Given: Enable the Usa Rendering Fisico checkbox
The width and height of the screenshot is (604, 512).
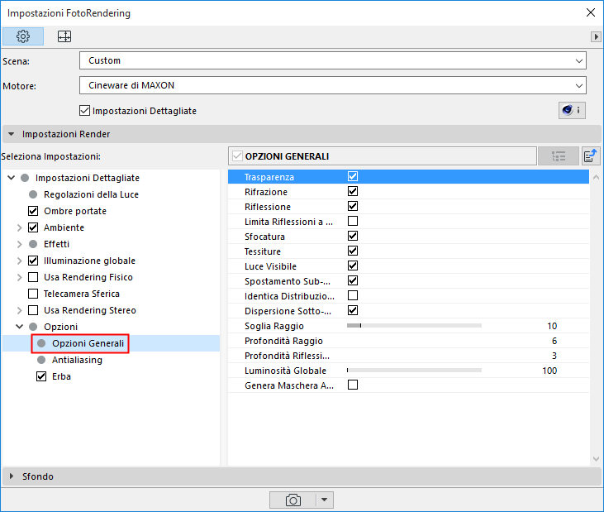Looking at the screenshot, I should point(33,277).
